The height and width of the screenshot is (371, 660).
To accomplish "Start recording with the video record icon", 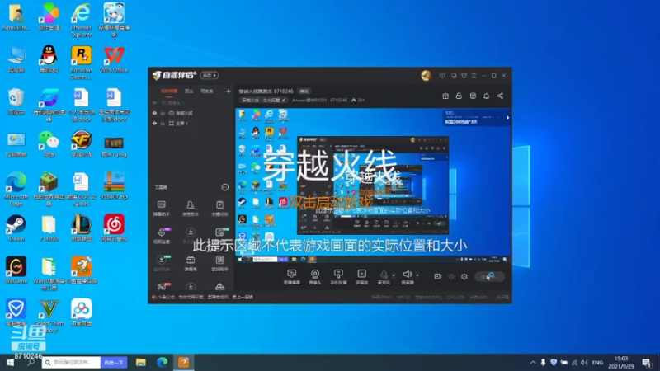I will click(438, 276).
